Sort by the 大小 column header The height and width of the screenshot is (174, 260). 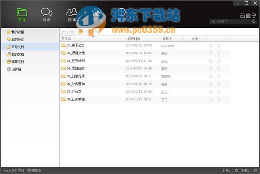coord(191,39)
